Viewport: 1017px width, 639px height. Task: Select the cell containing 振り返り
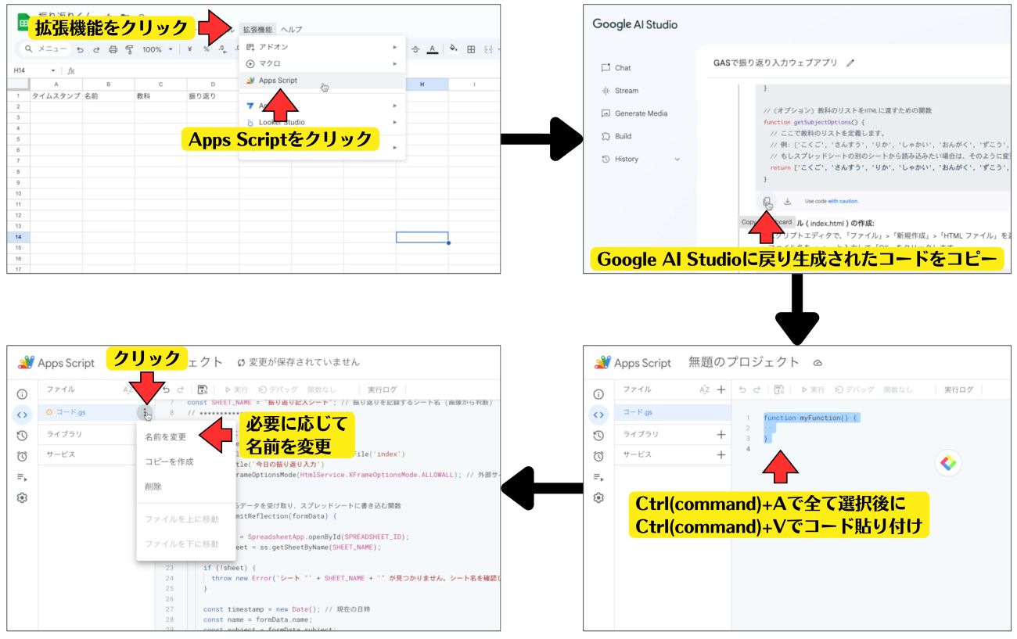213,95
